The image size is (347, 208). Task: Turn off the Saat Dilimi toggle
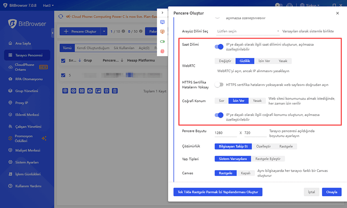click(219, 47)
